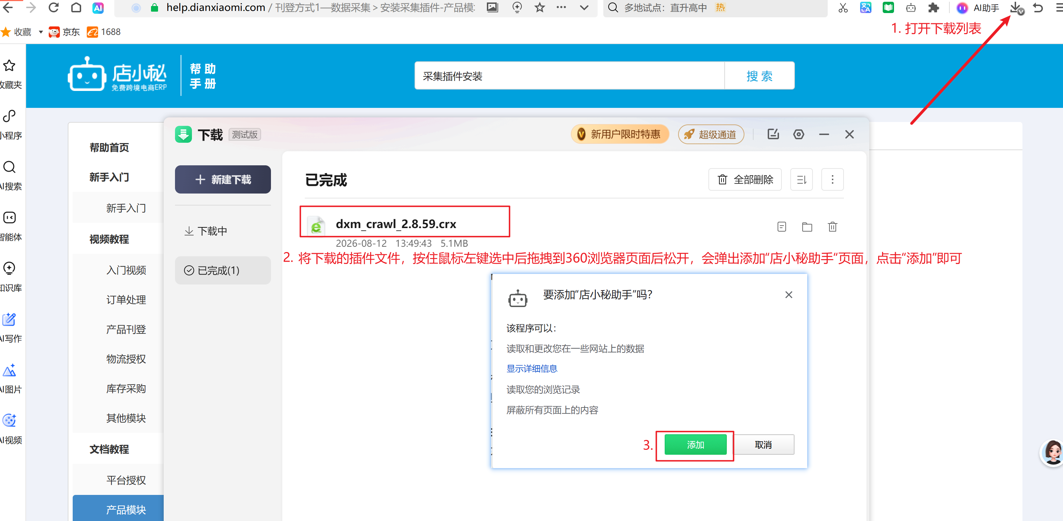
Task: Click the 新用户限时特惠 promo button
Action: 620,134
